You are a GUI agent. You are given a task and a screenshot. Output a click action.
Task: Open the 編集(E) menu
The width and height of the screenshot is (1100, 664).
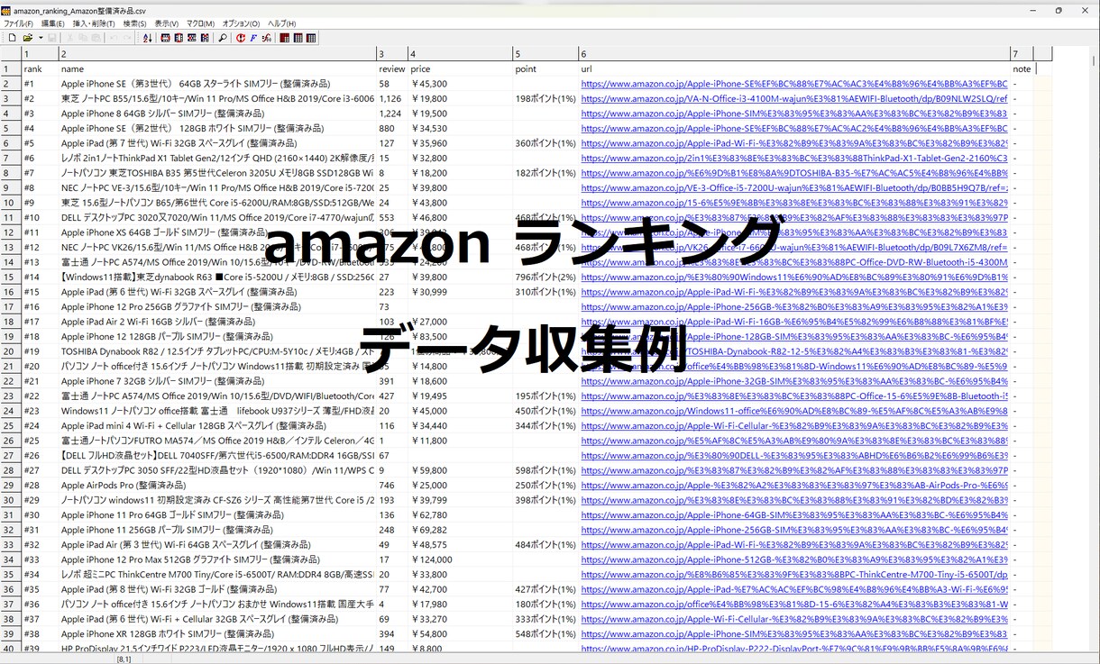pos(53,23)
